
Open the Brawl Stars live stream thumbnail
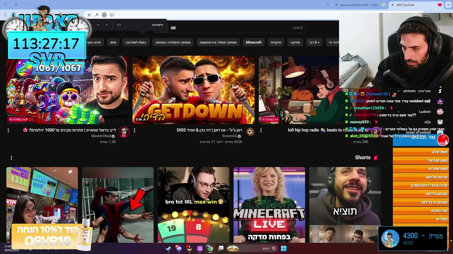tap(67, 90)
